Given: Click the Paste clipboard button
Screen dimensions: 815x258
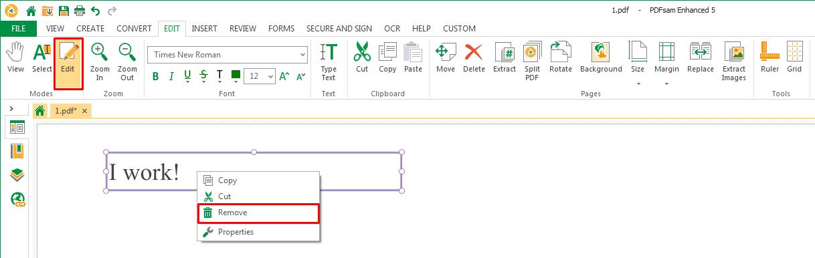Looking at the screenshot, I should (x=413, y=57).
